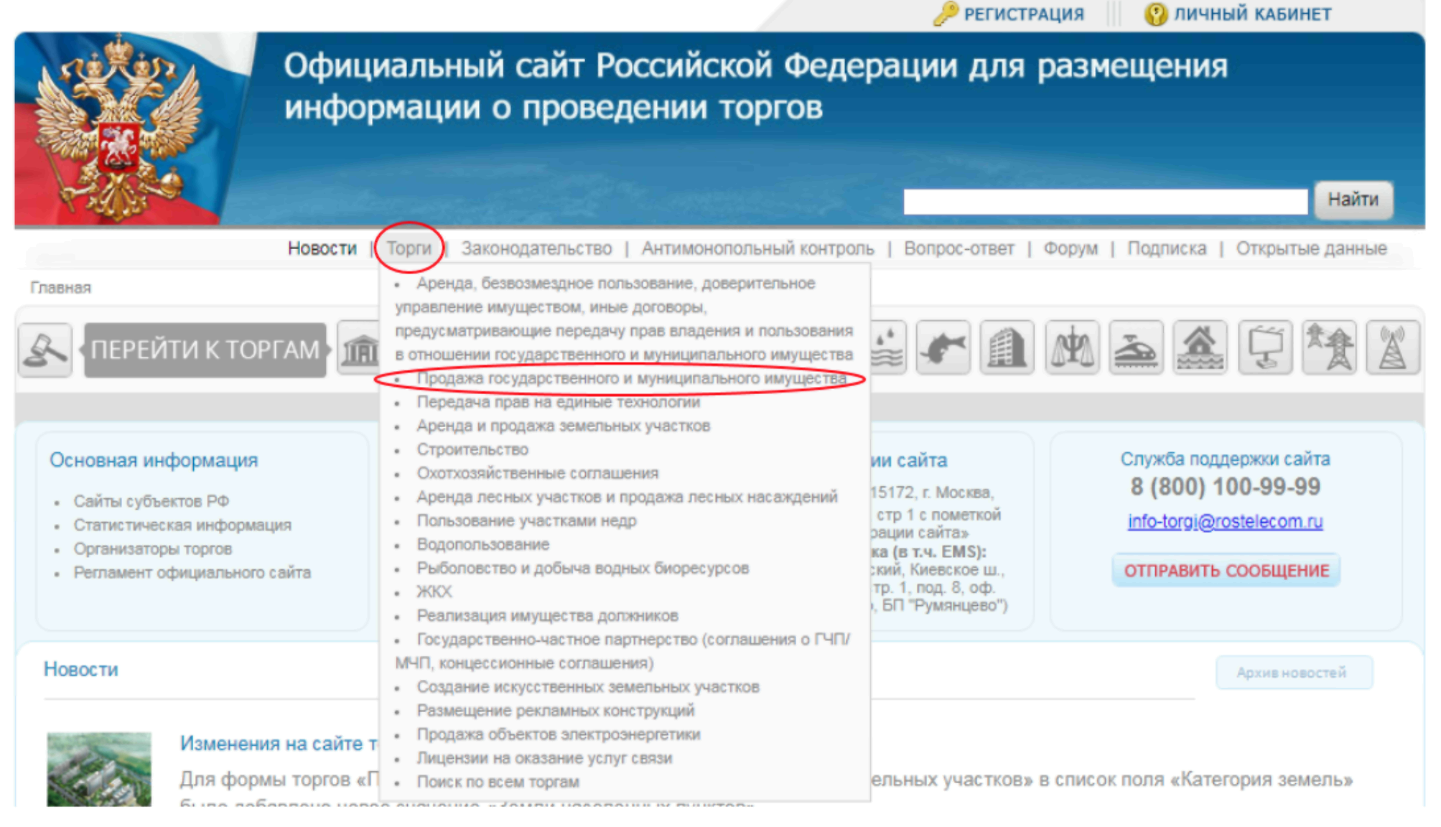The height and width of the screenshot is (827, 1441).
Task: Select Строительство from Торги dropdown
Action: [x=472, y=449]
